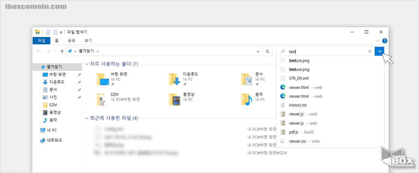The image size is (419, 173).
Task: Select 내 PC in the navigation pane
Action: click(x=52, y=130)
